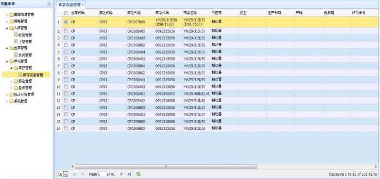Image resolution: width=380 pixels, height=179 pixels.
Task: Expand the 统计分析管理 tree node
Action: pos(7,94)
